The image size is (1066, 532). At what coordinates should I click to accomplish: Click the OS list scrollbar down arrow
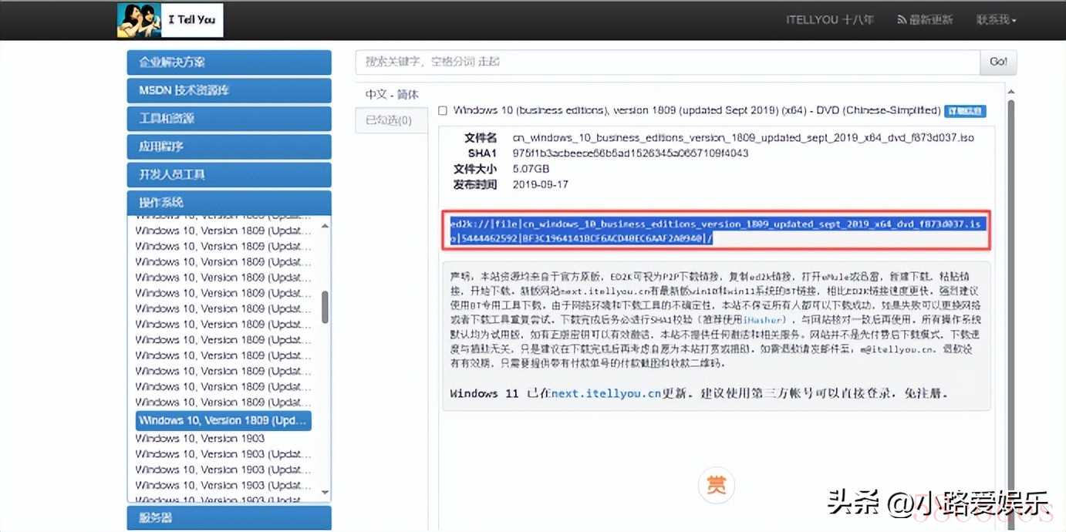click(x=325, y=492)
